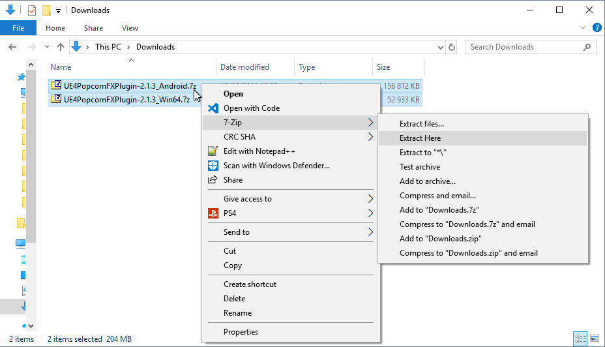Click This PC in the address breadcrumb
This screenshot has width=605, height=347.
click(108, 47)
